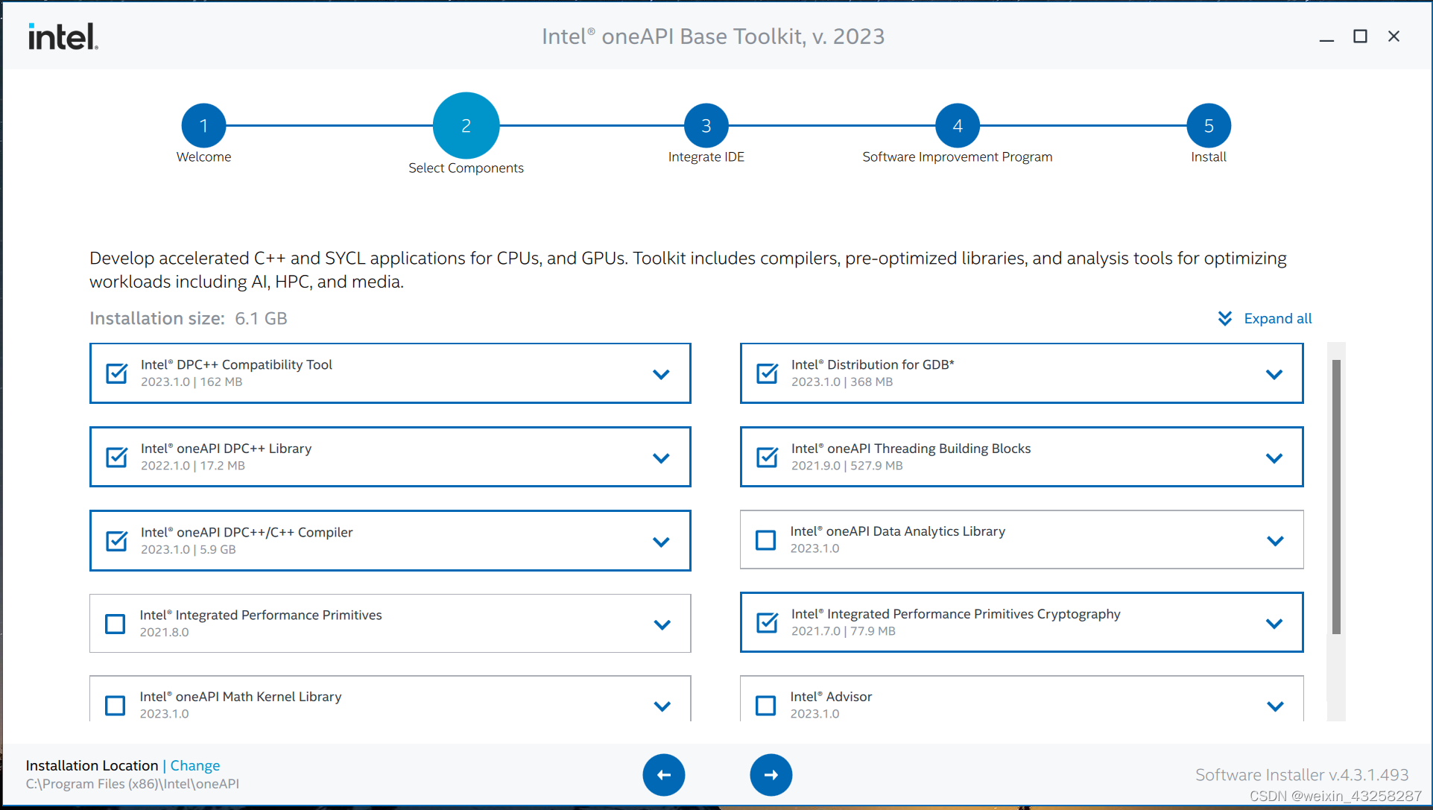Maximize the installer window
The image size is (1433, 810).
(1360, 37)
